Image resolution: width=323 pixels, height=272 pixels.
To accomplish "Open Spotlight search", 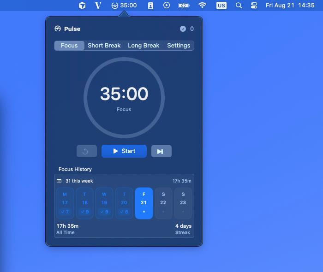I will point(239,6).
